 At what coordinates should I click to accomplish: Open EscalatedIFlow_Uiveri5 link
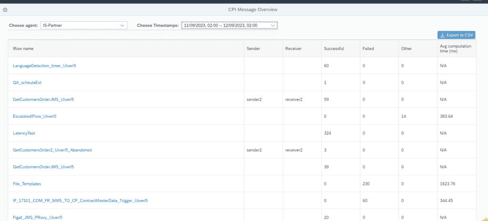tap(34, 116)
